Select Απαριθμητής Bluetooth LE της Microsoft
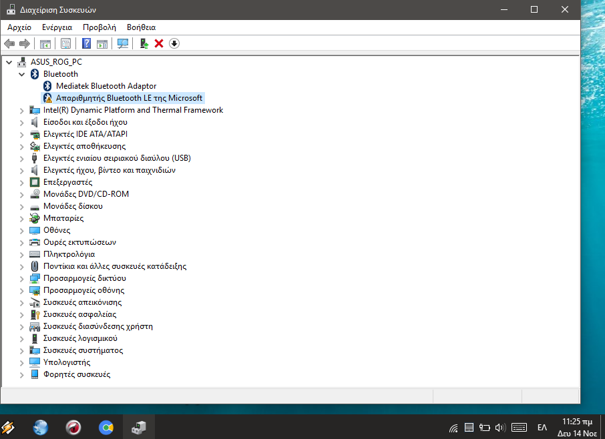Image resolution: width=605 pixels, height=439 pixels. point(129,98)
